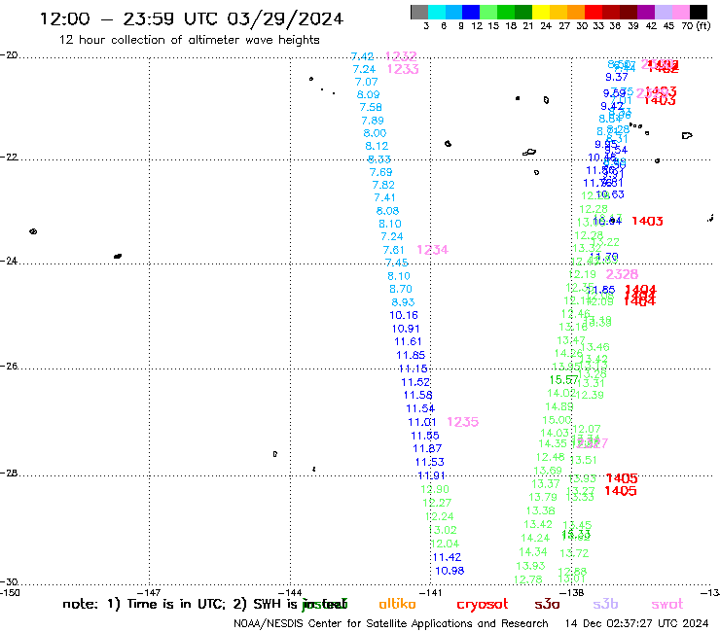
Task: Click the 'cryosat' satellite legend label
Action: point(483,605)
